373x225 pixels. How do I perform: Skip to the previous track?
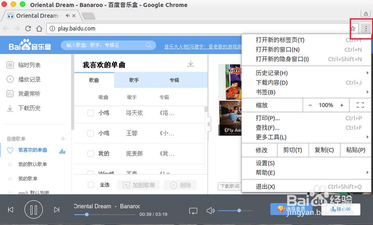click(x=11, y=209)
